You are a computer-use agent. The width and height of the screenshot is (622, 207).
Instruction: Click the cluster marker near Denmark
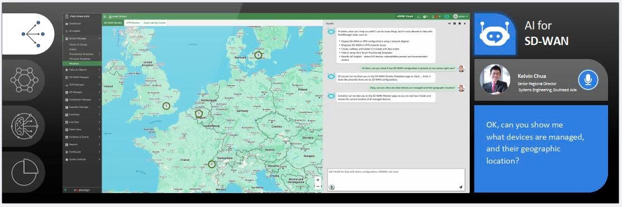pos(258,55)
